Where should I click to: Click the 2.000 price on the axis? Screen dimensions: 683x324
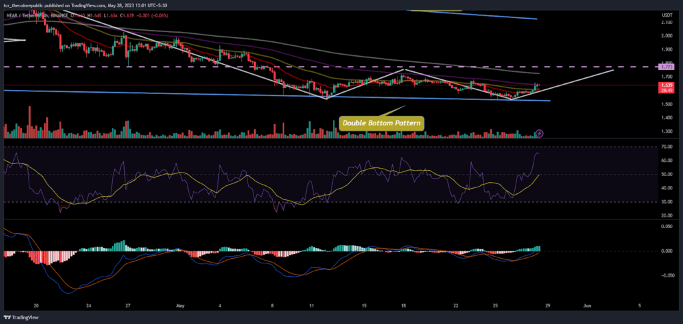click(x=667, y=36)
